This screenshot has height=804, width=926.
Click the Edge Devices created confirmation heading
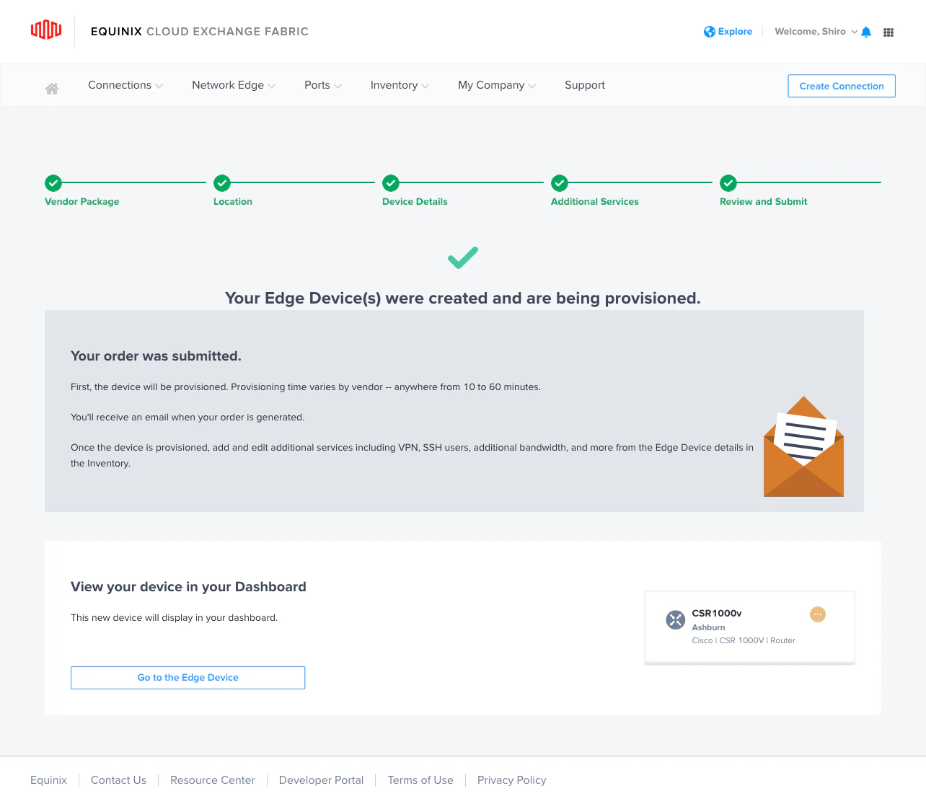[x=463, y=299]
